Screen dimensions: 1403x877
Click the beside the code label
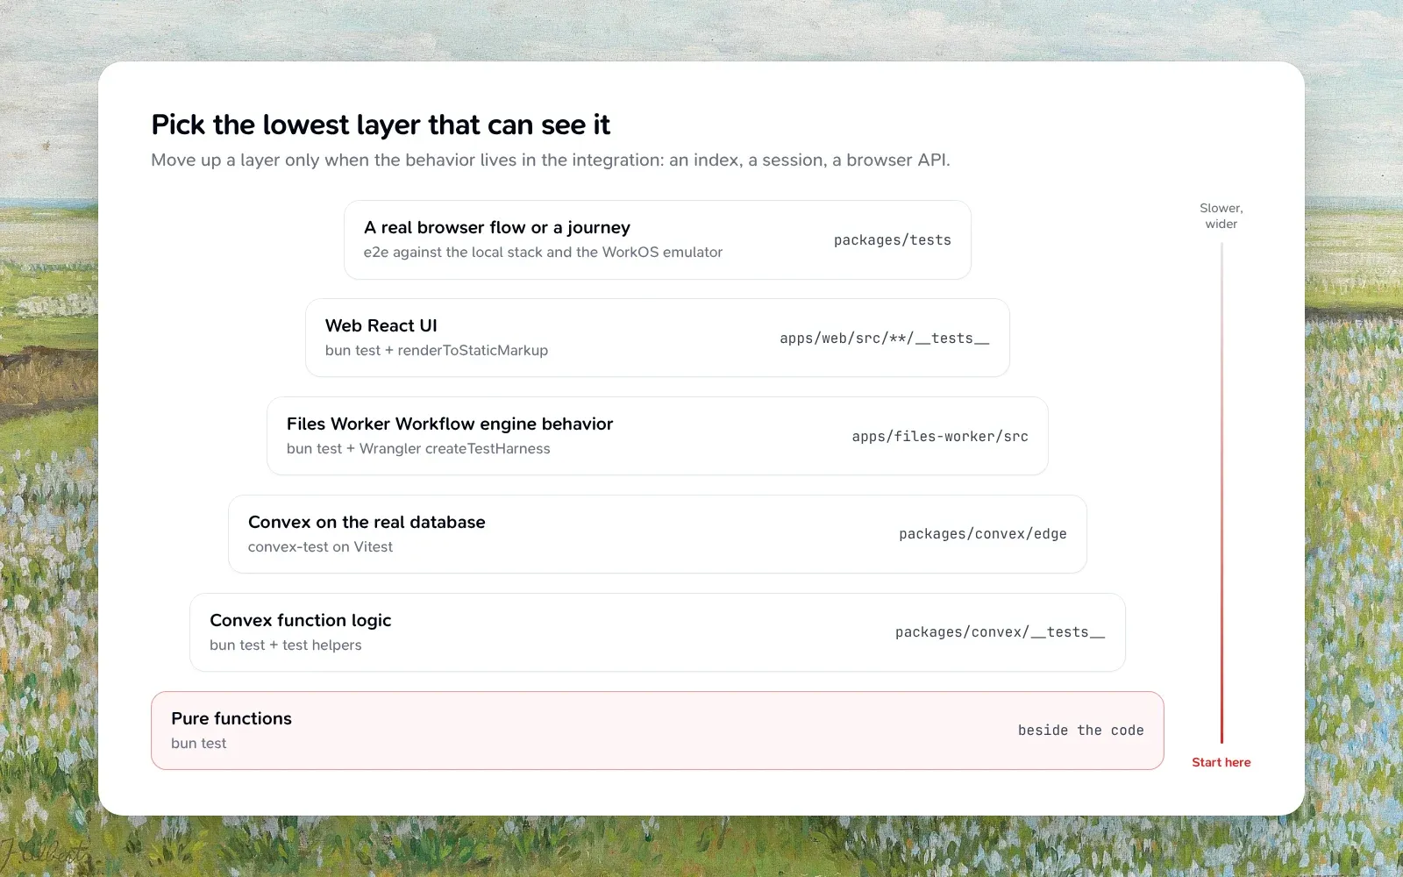point(1080,731)
